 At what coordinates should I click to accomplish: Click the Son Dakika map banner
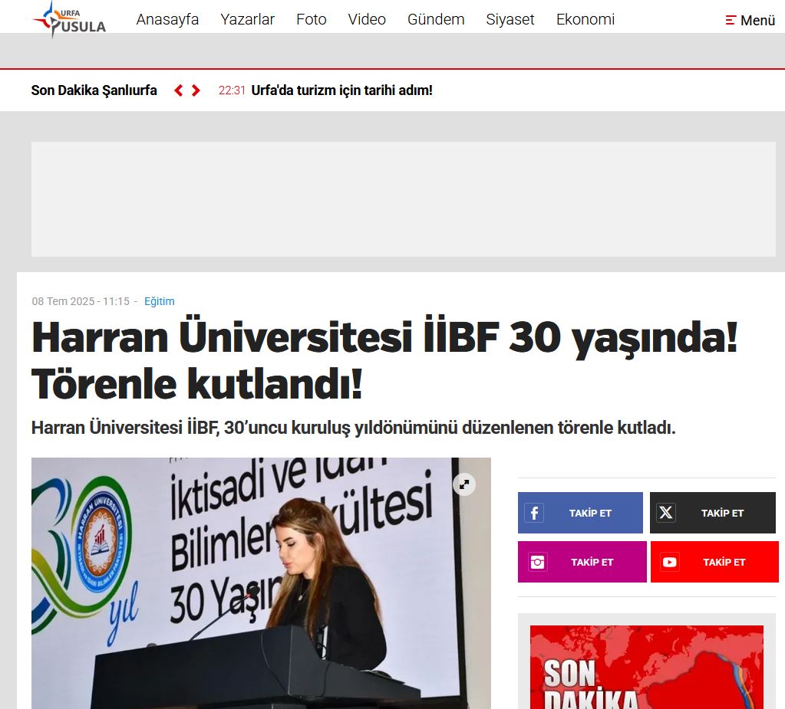click(646, 667)
